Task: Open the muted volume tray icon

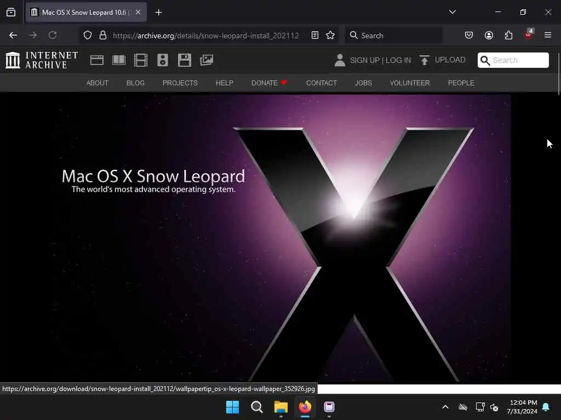Action: [494, 407]
